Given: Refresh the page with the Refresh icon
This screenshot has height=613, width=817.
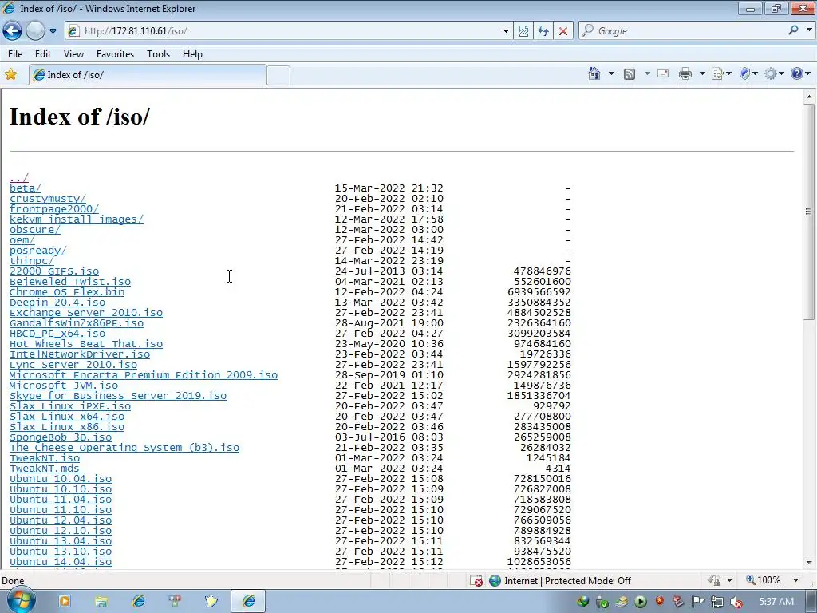Looking at the screenshot, I should point(543,31).
